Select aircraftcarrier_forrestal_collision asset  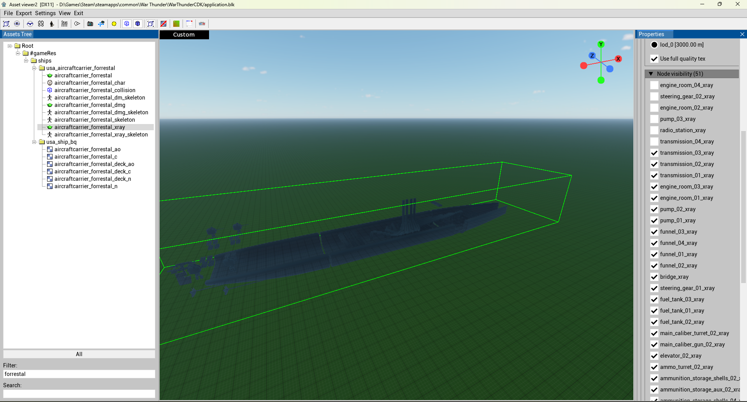click(x=95, y=90)
